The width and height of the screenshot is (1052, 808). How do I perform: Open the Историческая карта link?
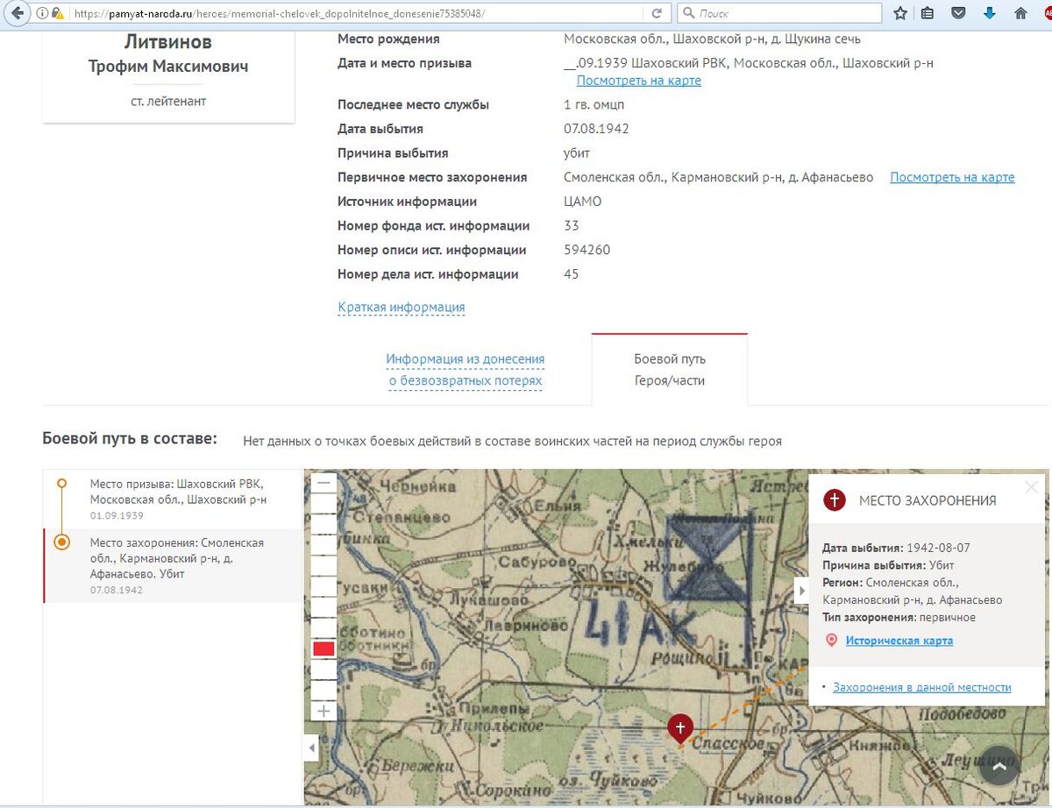899,641
